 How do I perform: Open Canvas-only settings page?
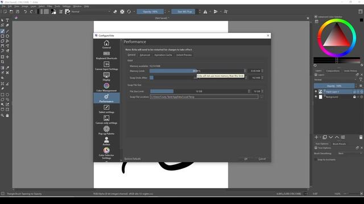pos(106,120)
